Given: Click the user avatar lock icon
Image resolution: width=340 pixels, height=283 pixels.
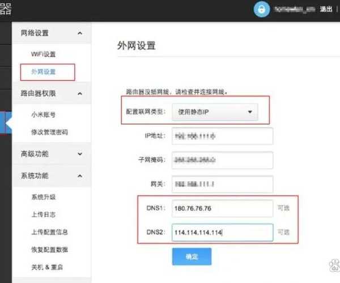Looking at the screenshot, I should point(262,9).
